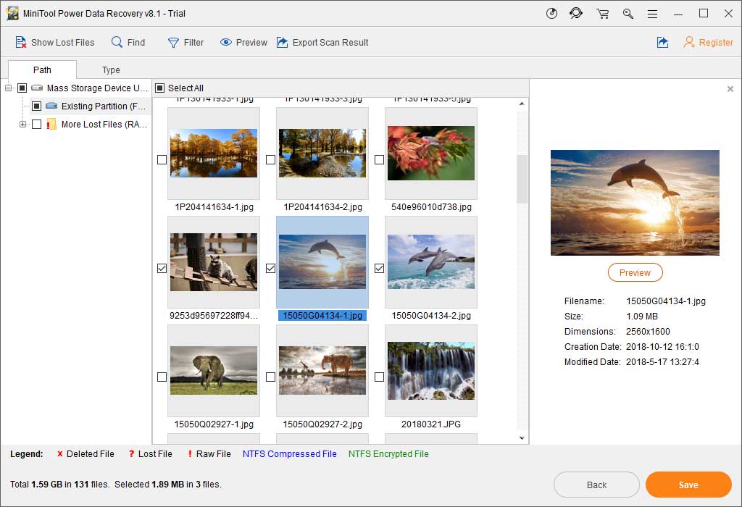Close the preview pane with the X

730,89
